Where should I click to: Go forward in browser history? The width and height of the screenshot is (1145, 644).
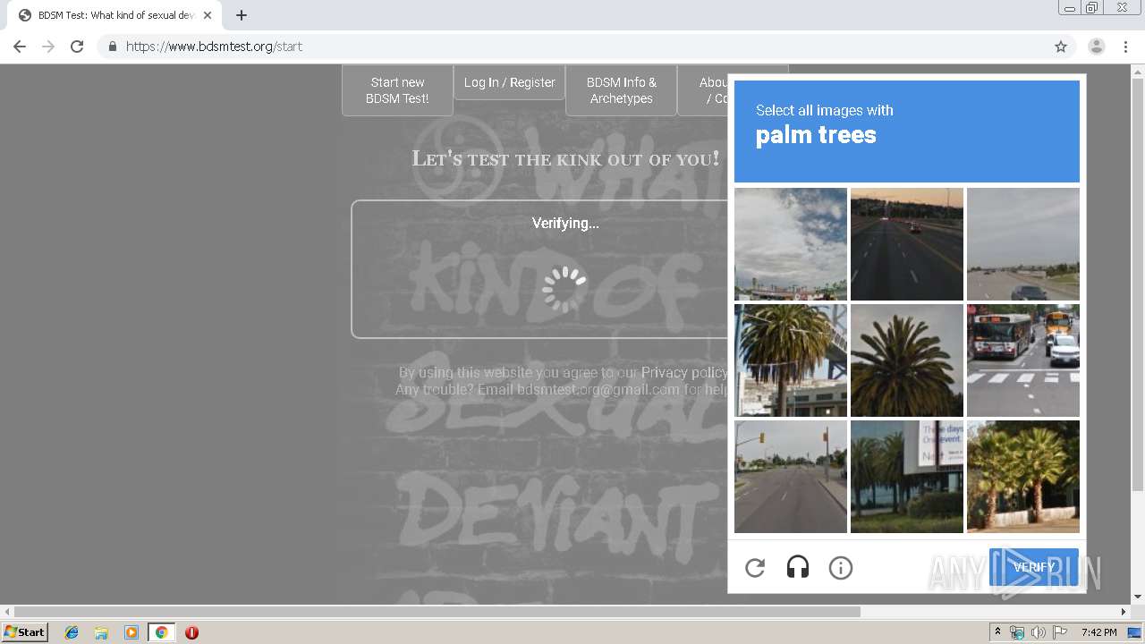coord(48,47)
